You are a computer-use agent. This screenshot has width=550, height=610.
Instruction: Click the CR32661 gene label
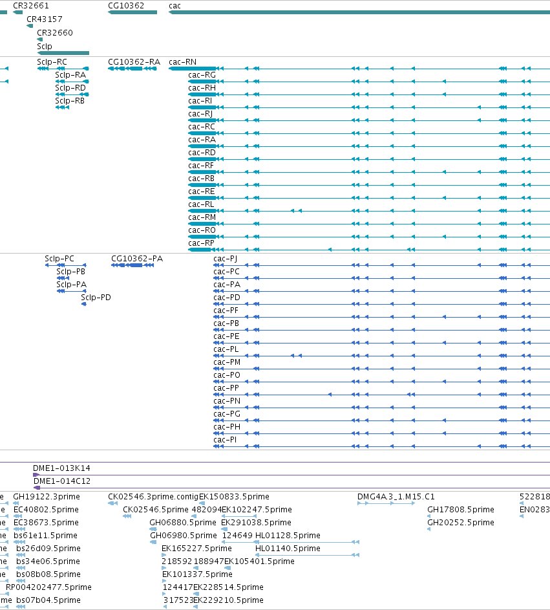pyautogui.click(x=31, y=6)
